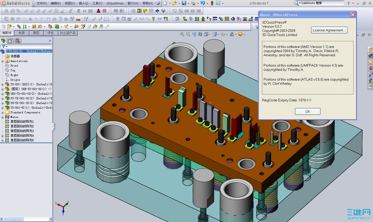This screenshot has width=373, height=222.
Task: Click the Zoom to Fit magnifier icon
Action: coord(182,34)
